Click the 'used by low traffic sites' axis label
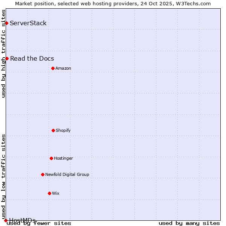The image size is (226, 226). click(4, 174)
